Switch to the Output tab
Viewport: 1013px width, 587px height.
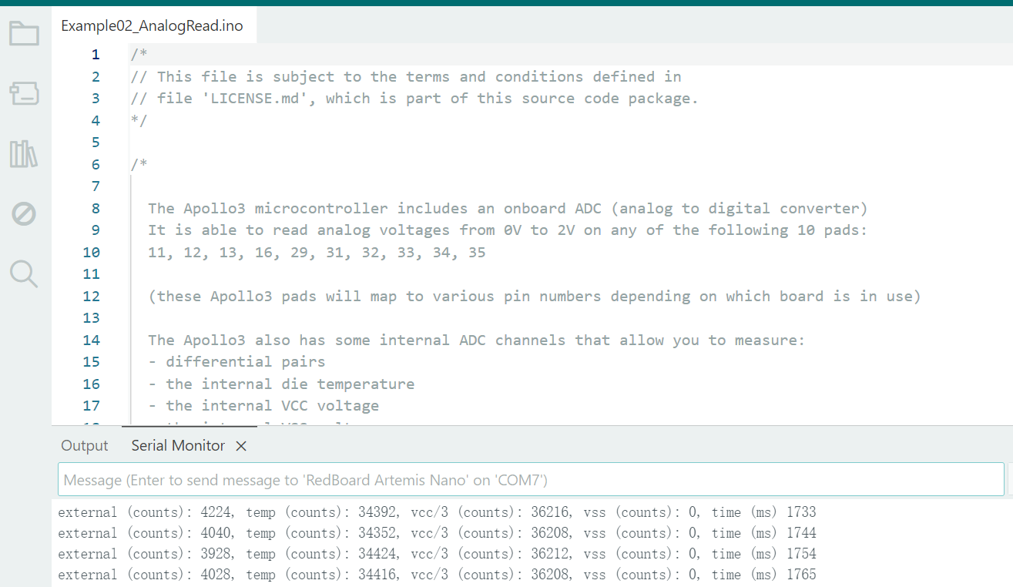pyautogui.click(x=84, y=445)
